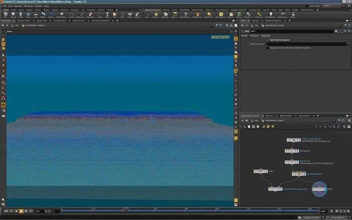The image size is (352, 220).
Task: Toggle the Auto Save checkbox
Action: pyautogui.click(x=307, y=6)
